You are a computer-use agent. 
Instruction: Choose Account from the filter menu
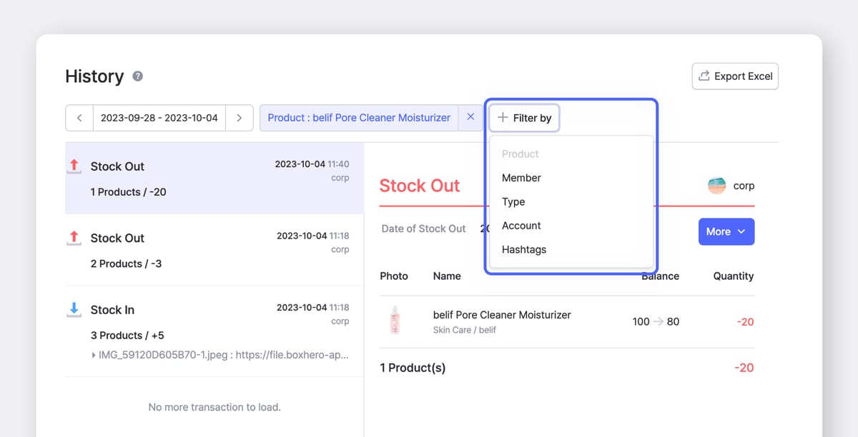521,226
